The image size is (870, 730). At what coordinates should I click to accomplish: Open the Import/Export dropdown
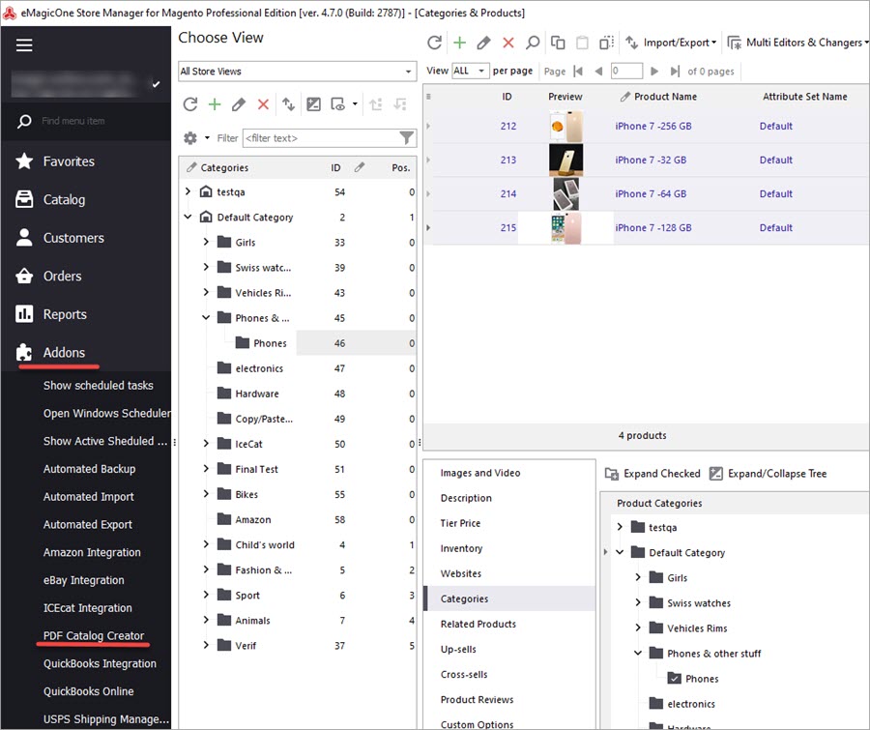coord(672,43)
